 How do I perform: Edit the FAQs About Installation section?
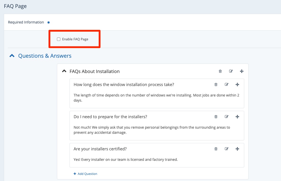(x=231, y=71)
